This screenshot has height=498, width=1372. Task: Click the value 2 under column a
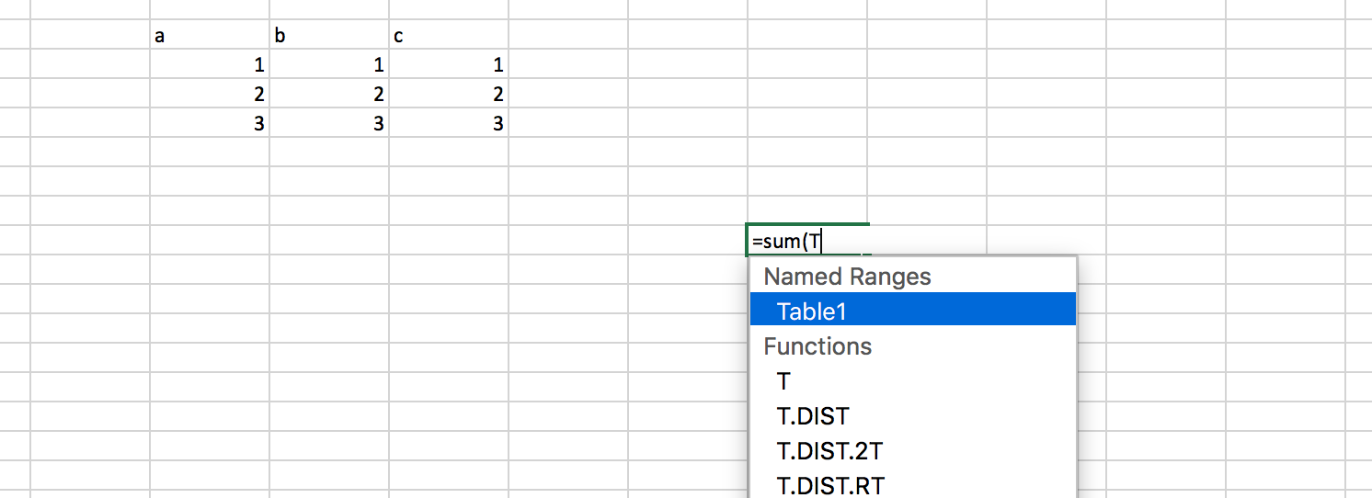pos(210,95)
